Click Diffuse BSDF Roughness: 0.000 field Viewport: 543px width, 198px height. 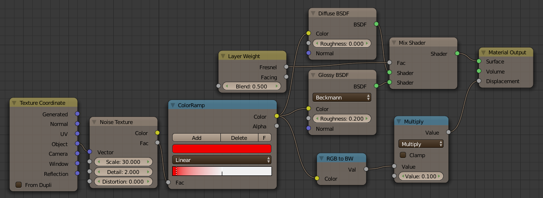coord(341,43)
